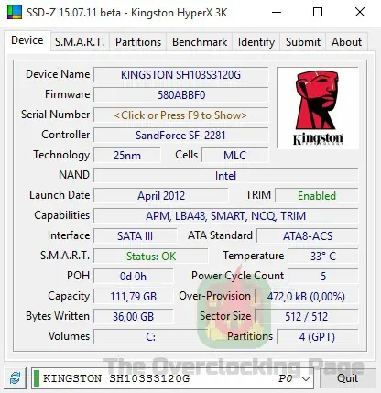Minimize the SSD-Z window
This screenshot has width=381, height=393.
coord(277,13)
